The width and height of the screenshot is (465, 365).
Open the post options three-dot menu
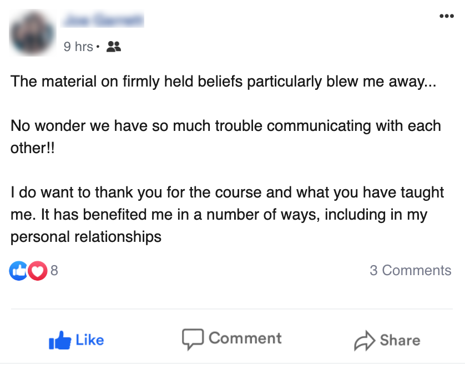[446, 16]
